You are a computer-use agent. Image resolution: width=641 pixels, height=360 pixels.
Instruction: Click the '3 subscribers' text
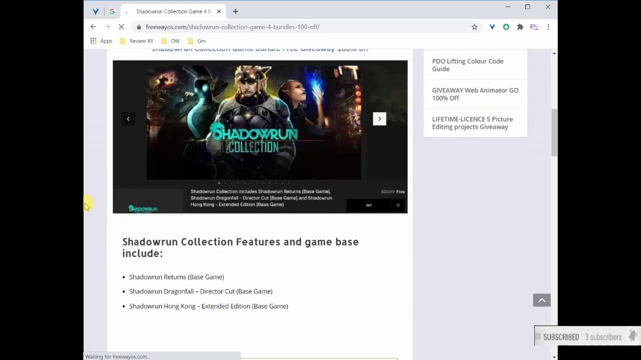[x=603, y=337]
